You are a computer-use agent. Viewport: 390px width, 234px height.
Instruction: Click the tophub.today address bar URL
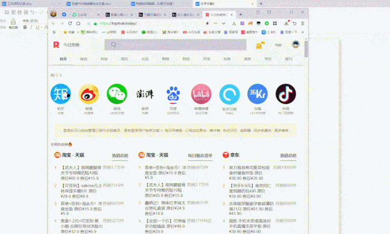pyautogui.click(x=118, y=23)
